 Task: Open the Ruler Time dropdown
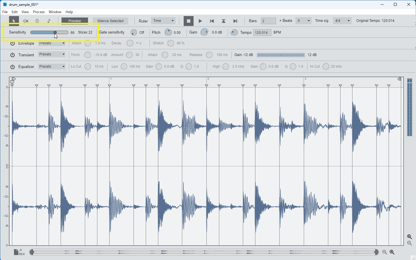point(163,21)
